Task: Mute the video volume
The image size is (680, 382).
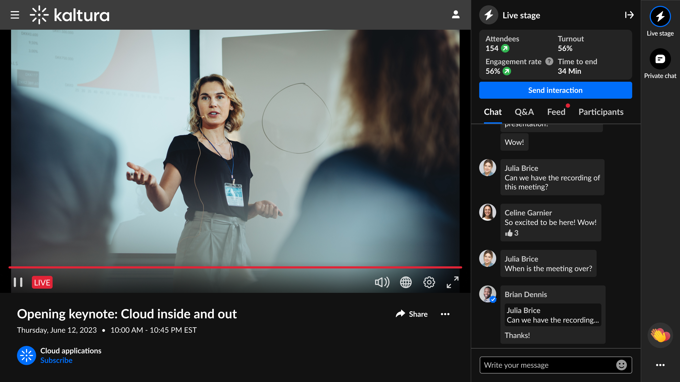Action: [x=382, y=282]
